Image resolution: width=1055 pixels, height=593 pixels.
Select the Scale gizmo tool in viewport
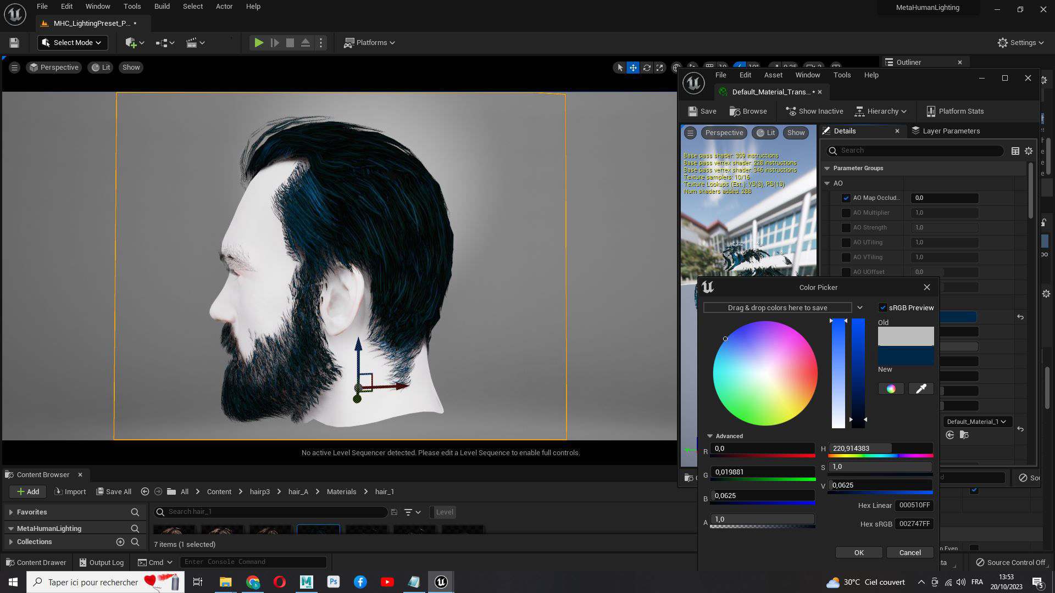pyautogui.click(x=660, y=68)
